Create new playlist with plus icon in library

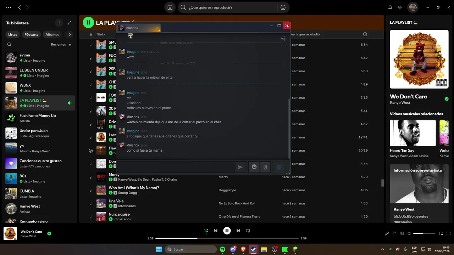[59, 23]
